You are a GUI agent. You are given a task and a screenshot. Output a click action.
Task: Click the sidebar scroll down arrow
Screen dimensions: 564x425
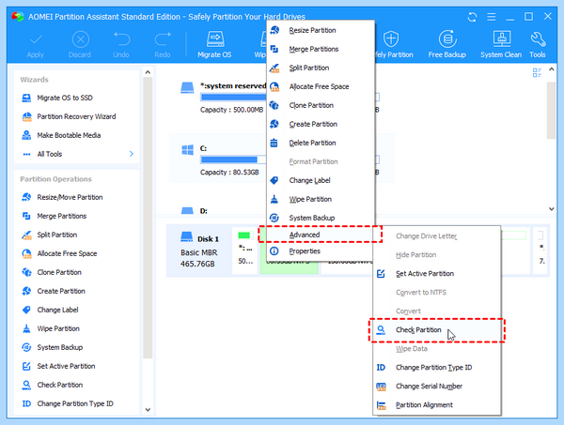(x=148, y=409)
